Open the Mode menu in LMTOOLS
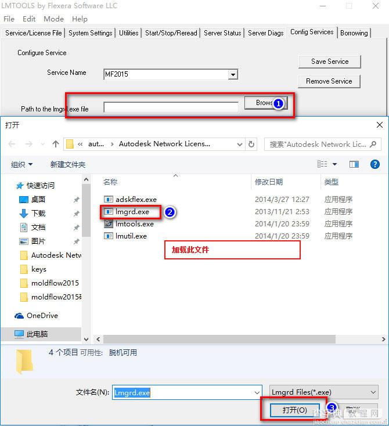This screenshot has width=389, height=426. [x=53, y=19]
